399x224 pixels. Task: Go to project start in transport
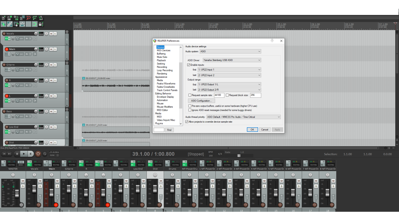point(4,154)
